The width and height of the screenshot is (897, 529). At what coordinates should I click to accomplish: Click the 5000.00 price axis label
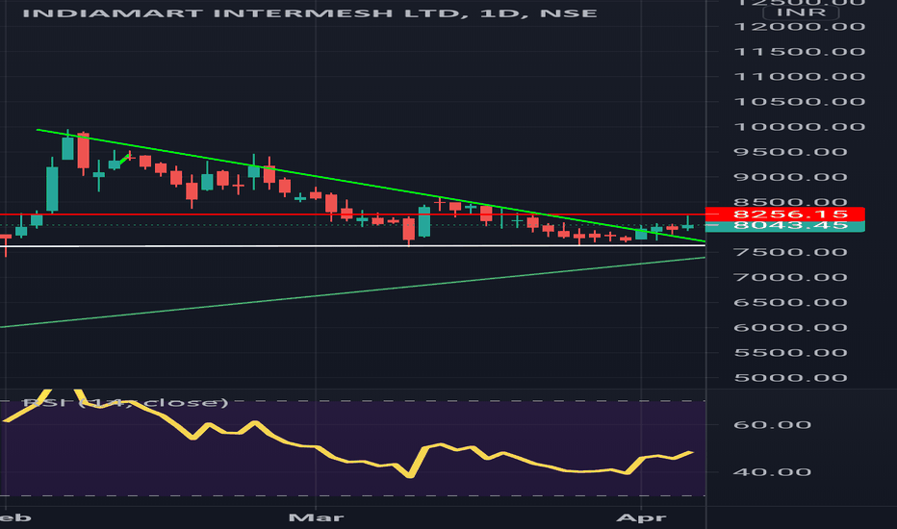pos(790,377)
